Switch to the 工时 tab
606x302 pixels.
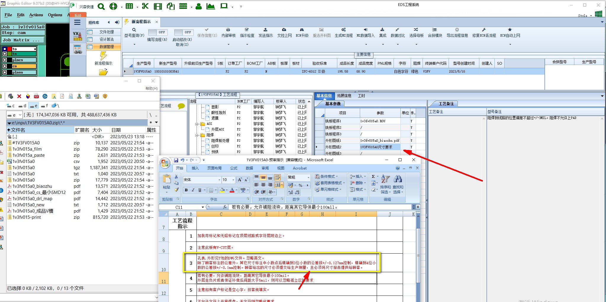(361, 96)
